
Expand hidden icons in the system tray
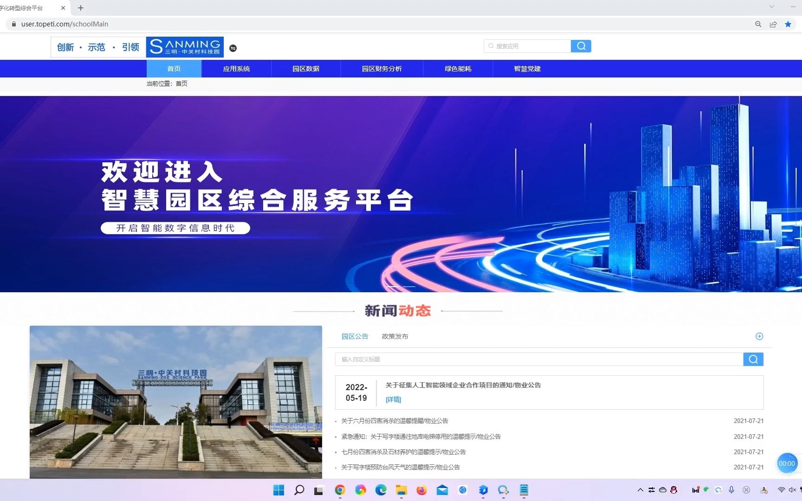click(641, 490)
